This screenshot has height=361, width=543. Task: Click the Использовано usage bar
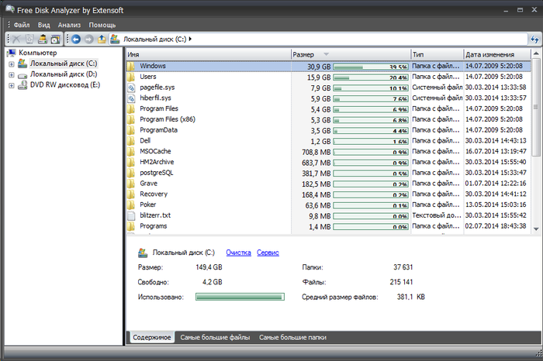[x=240, y=297]
